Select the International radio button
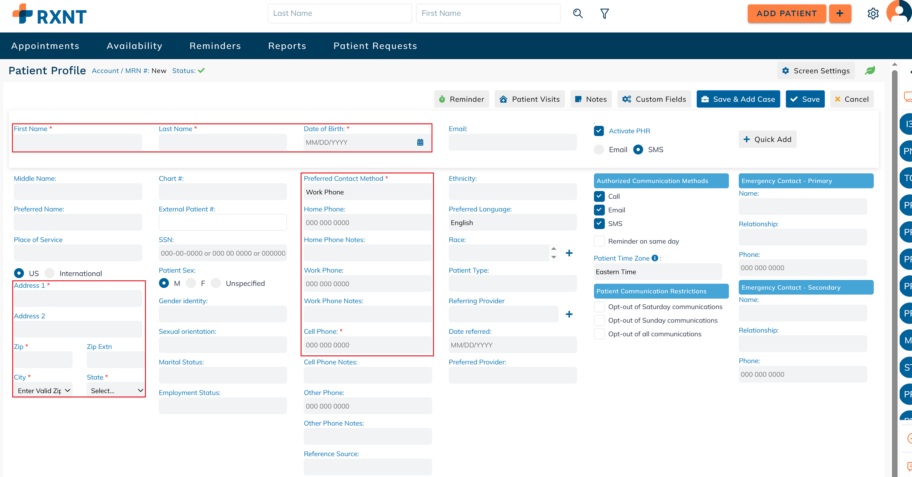 50,273
